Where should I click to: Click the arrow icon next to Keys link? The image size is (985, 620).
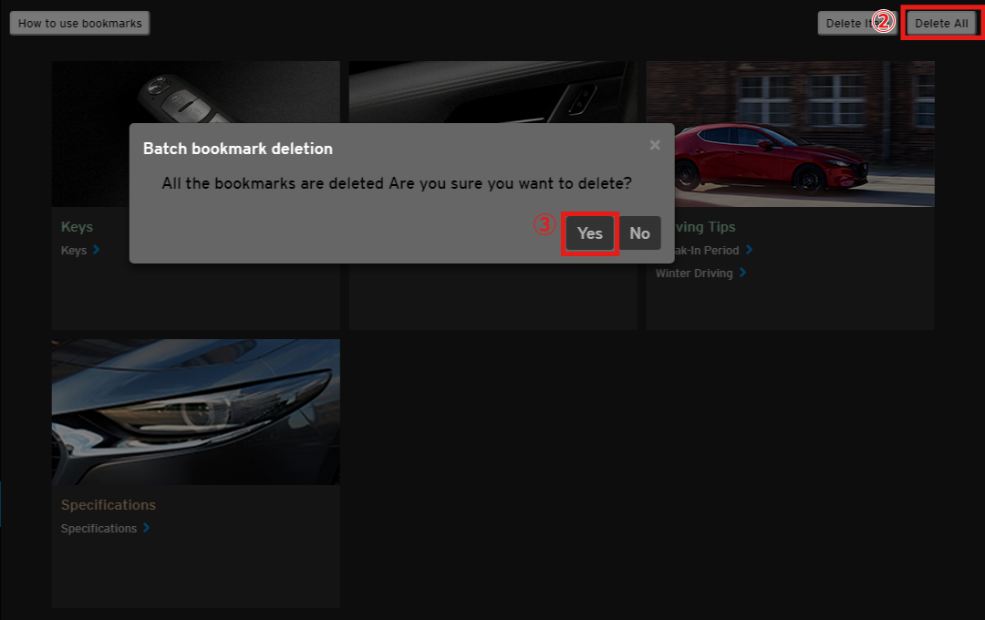pos(97,250)
